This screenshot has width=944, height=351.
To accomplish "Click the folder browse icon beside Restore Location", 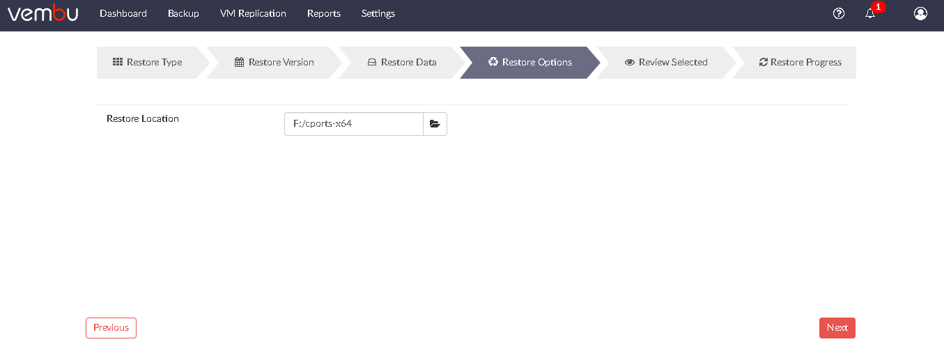I will (435, 124).
